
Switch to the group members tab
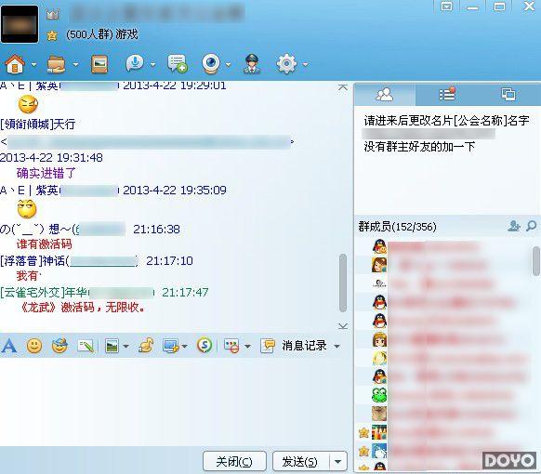pyautogui.click(x=384, y=95)
